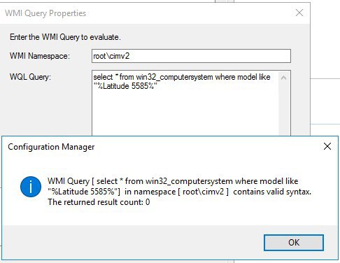
Task: Click OK in Configuration Manager dialog
Action: click(294, 243)
